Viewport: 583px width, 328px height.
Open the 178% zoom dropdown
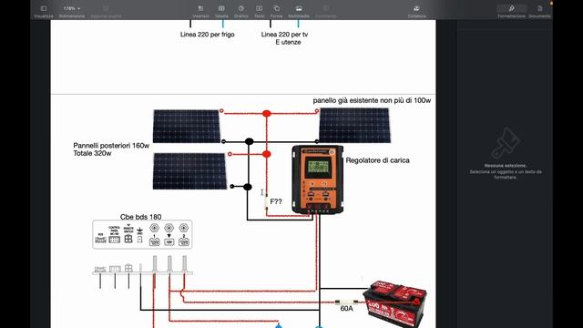point(71,11)
